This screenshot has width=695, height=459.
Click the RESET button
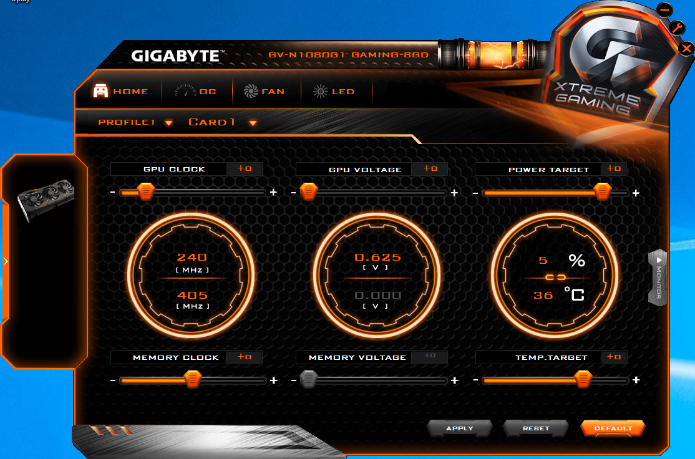click(x=536, y=428)
